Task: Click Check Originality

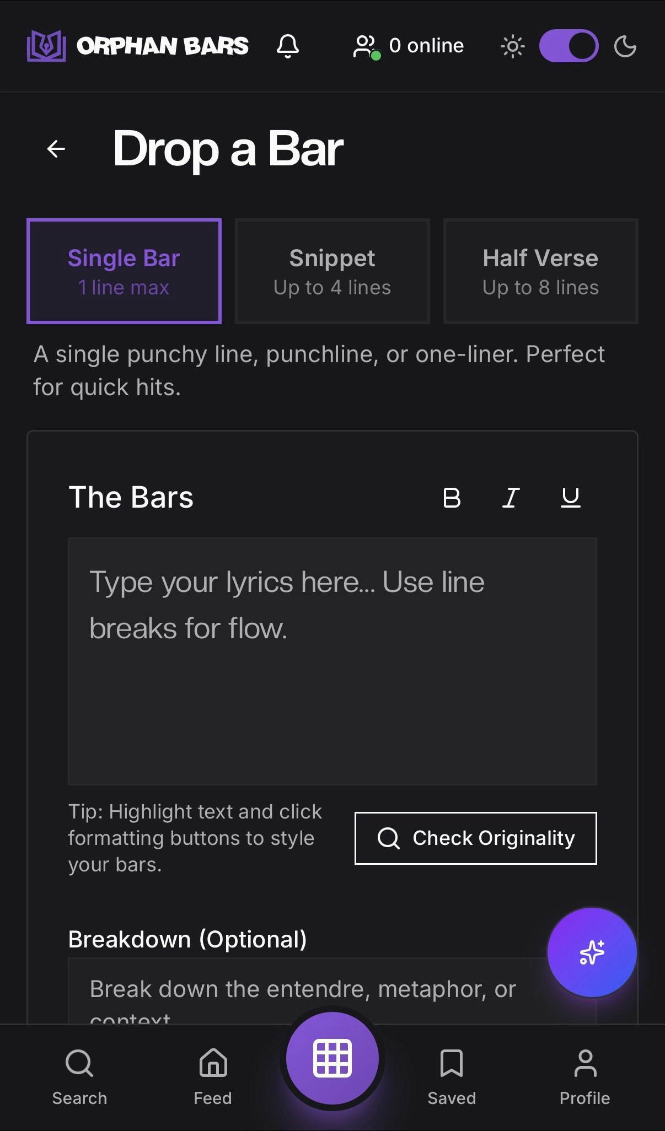Action: 475,838
